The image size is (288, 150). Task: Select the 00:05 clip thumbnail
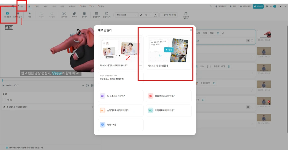(264, 68)
